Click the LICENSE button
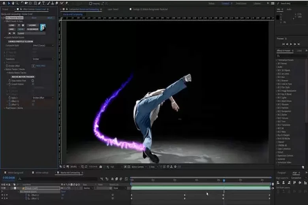 [x=32, y=25]
